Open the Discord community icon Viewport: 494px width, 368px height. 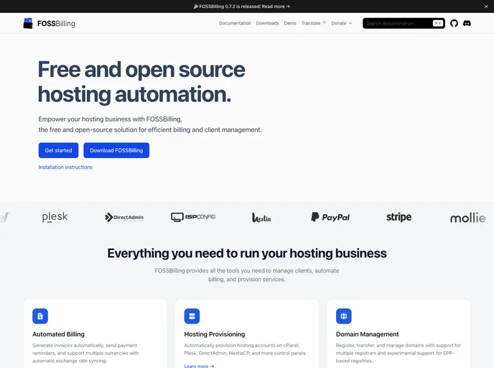(x=467, y=23)
